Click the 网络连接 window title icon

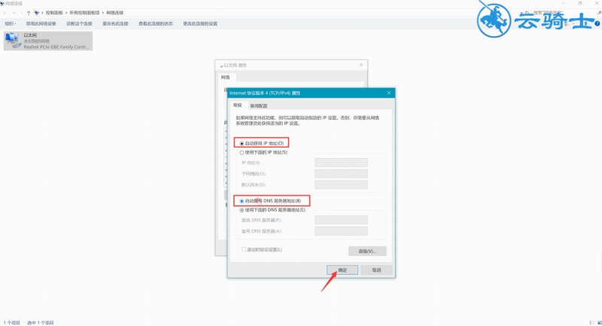[2, 4]
